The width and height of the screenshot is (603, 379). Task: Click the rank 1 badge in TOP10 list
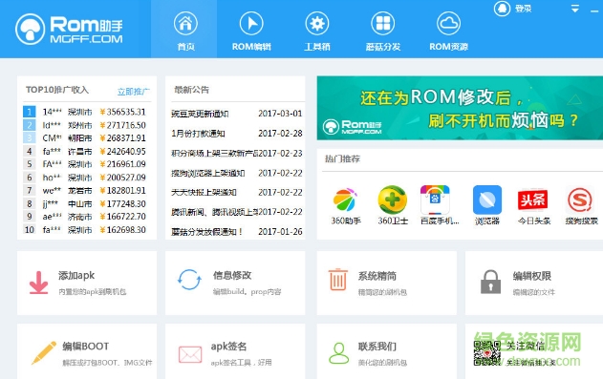pyautogui.click(x=30, y=112)
